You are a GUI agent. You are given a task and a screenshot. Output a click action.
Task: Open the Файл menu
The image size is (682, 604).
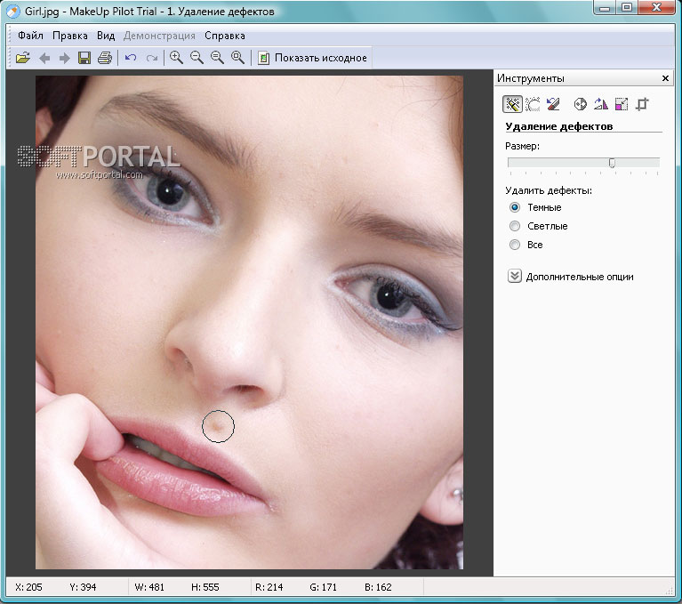[30, 36]
